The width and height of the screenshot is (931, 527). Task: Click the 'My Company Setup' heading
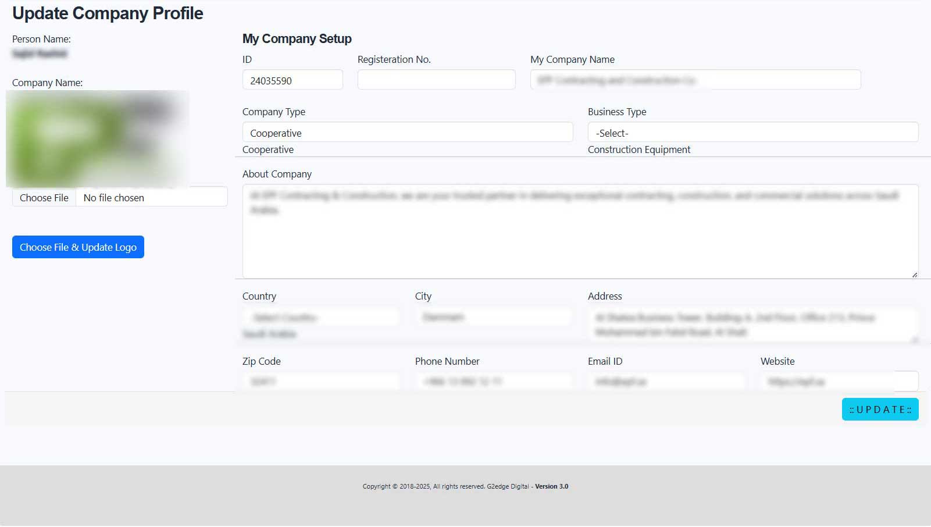[297, 39]
